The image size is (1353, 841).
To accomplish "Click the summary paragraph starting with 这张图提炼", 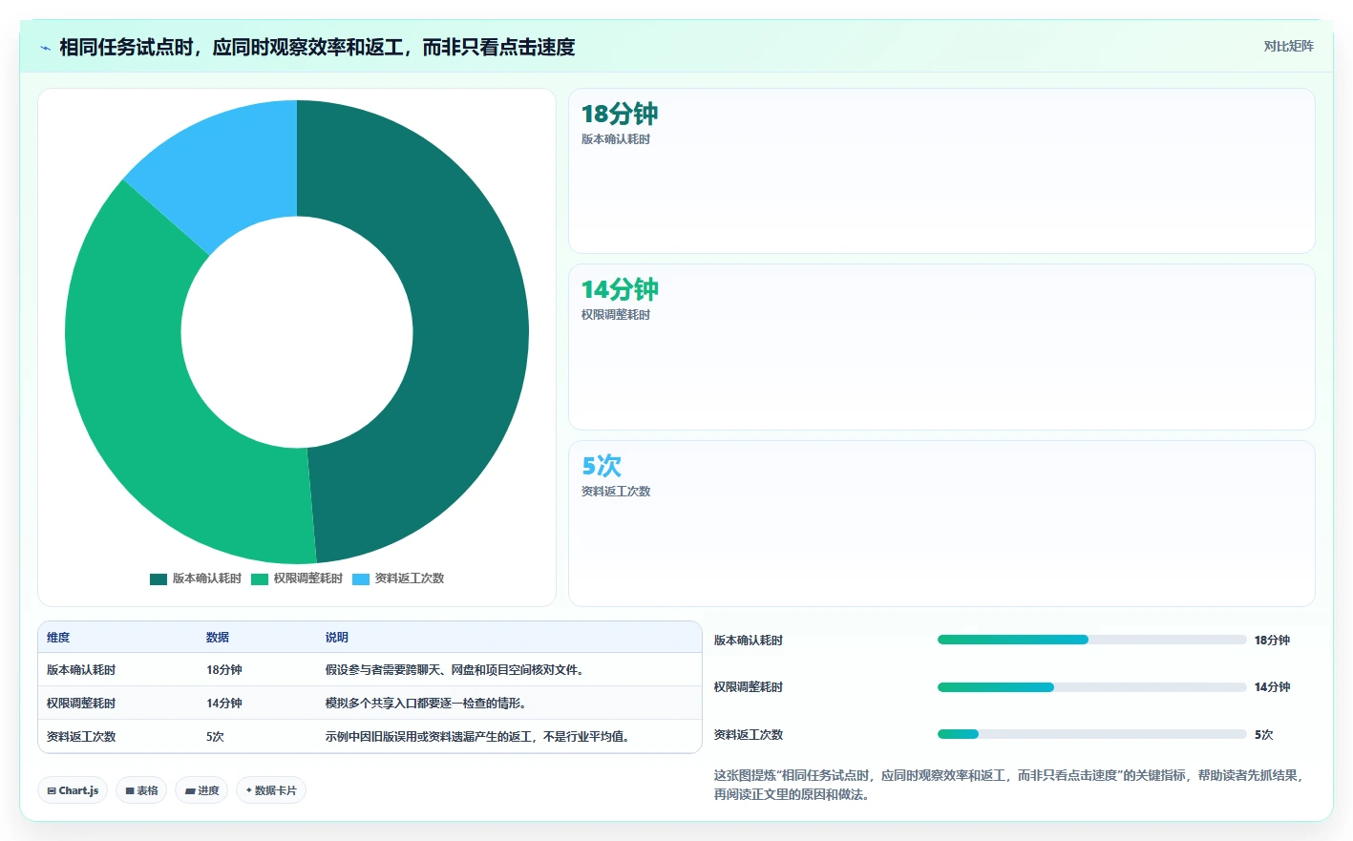I will point(1009,785).
